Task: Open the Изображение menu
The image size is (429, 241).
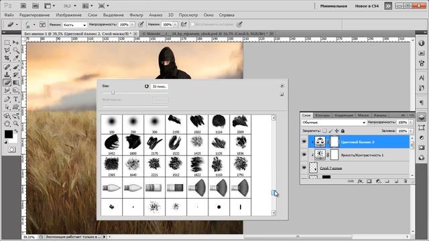Action: pos(68,15)
